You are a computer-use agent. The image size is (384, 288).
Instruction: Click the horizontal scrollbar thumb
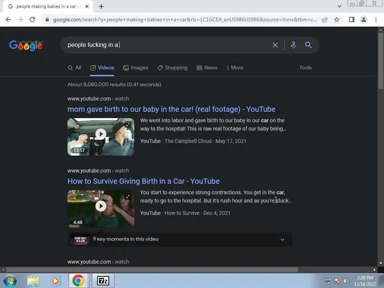152,270
